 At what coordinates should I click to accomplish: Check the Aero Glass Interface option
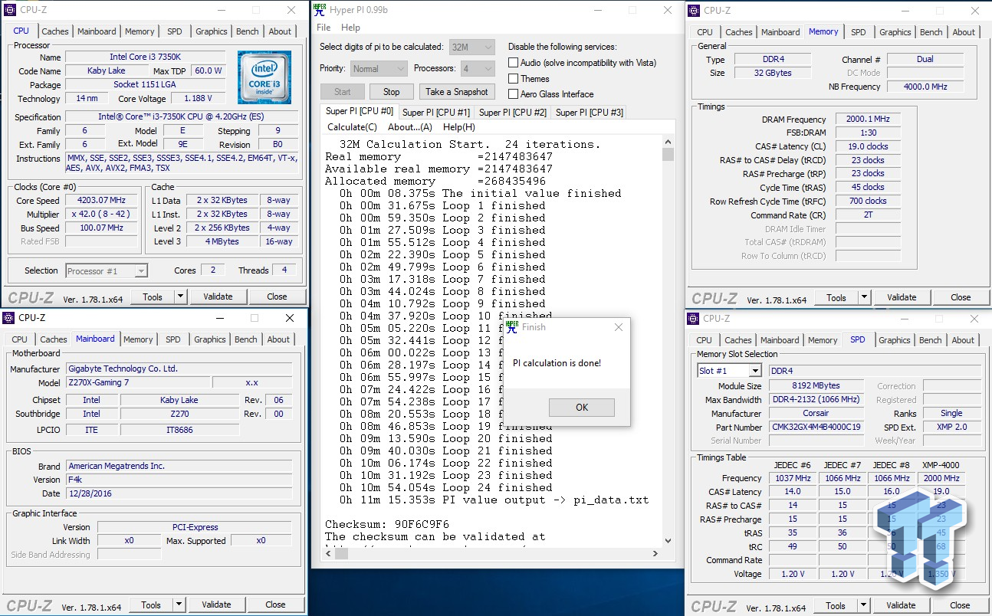click(x=514, y=94)
